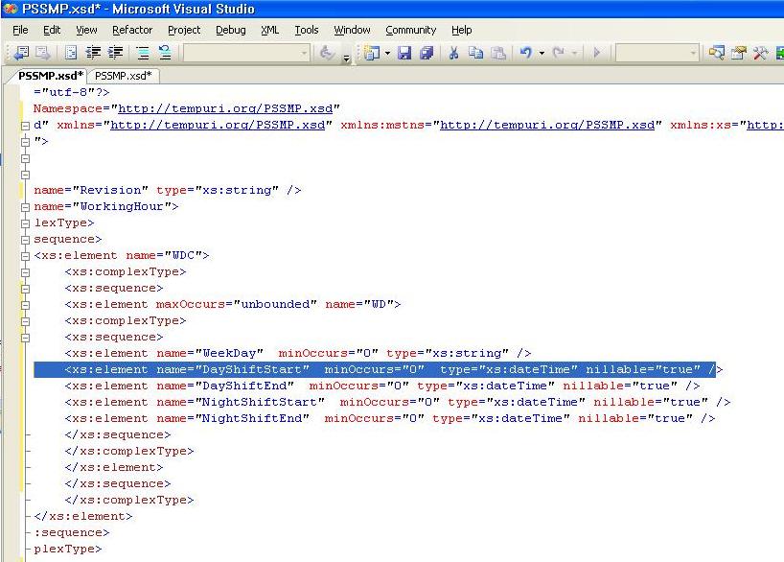Click the greyed-out Redo icon
The width and height of the screenshot is (784, 562).
(x=559, y=52)
